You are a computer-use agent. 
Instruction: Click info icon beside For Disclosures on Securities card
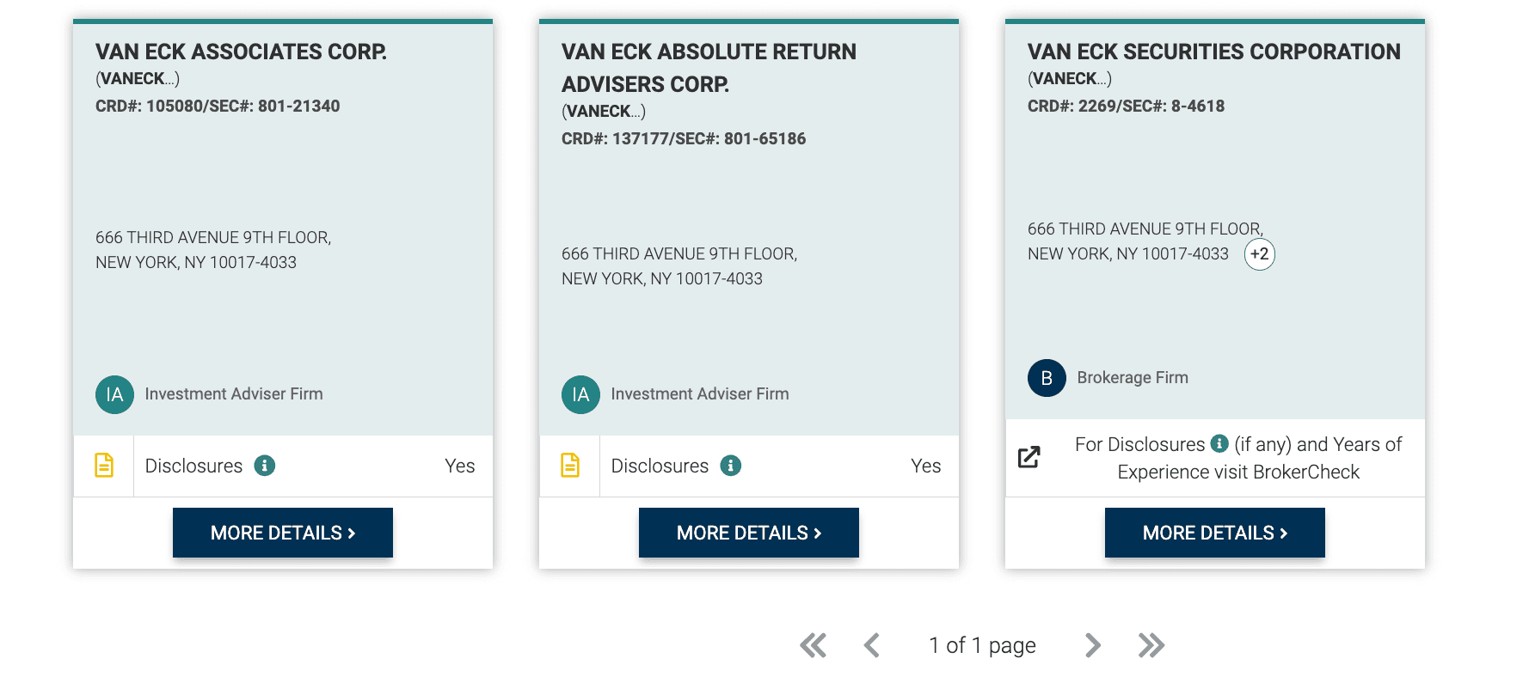tap(1219, 443)
